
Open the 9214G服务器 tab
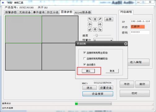83,12
